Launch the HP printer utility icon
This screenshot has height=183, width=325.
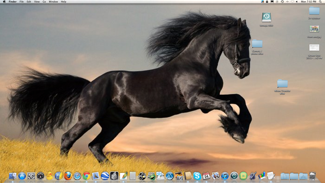pyautogui.click(x=160, y=176)
